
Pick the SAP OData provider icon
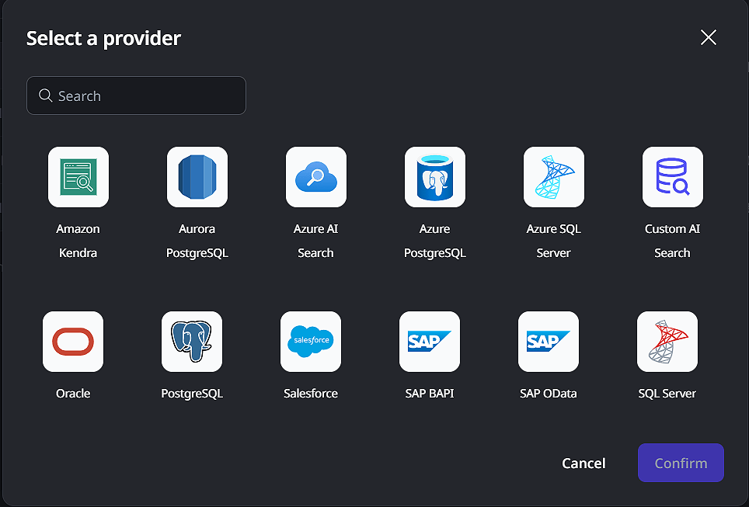click(x=549, y=342)
